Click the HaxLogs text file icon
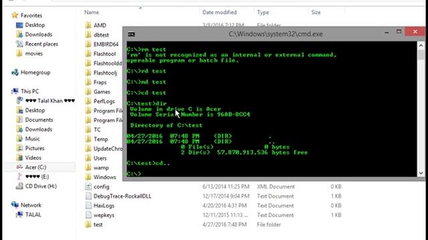The image size is (428, 240). [x=88, y=205]
